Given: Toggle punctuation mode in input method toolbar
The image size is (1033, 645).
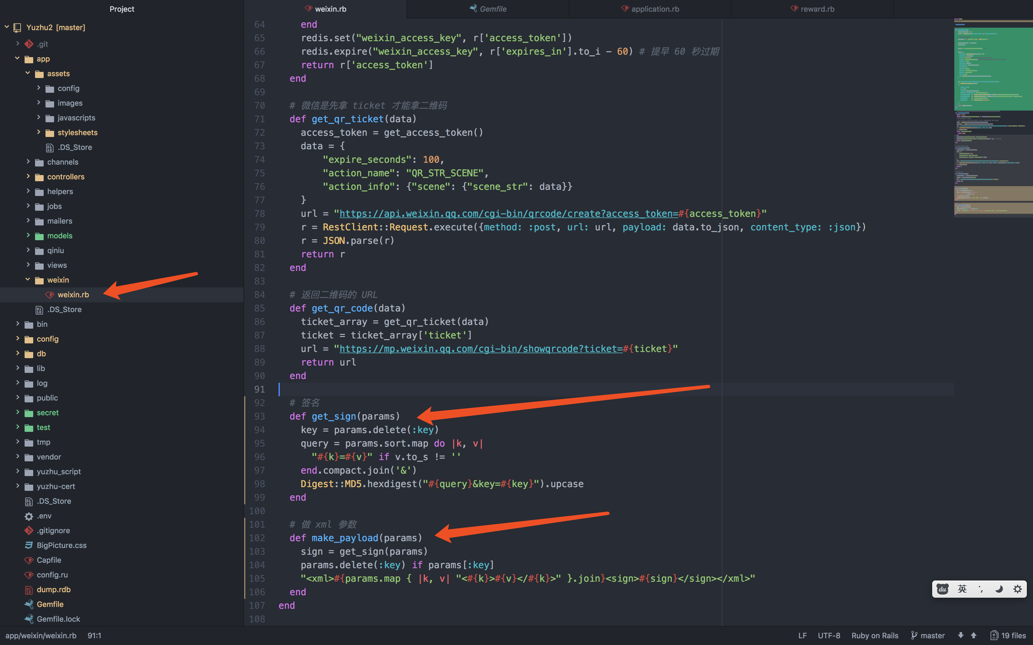Looking at the screenshot, I should [981, 589].
